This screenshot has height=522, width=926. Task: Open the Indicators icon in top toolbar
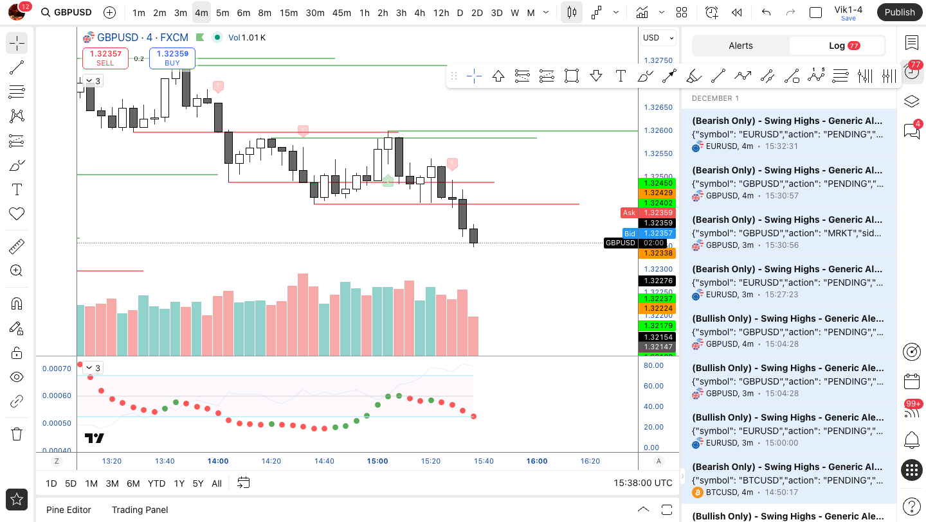pyautogui.click(x=642, y=12)
